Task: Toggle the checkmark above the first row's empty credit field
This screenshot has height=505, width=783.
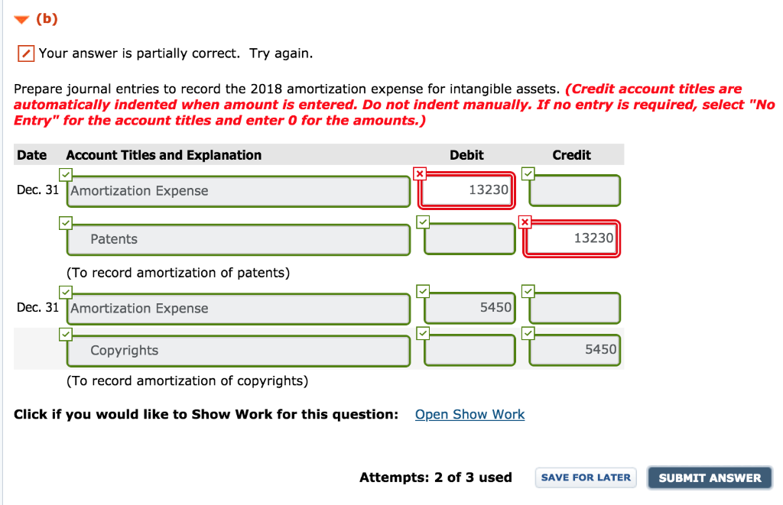Action: pyautogui.click(x=527, y=173)
